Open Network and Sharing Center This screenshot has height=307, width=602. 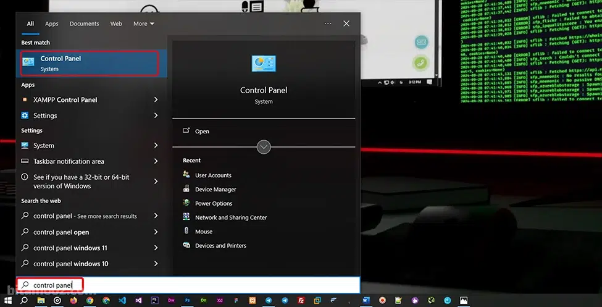pos(230,217)
